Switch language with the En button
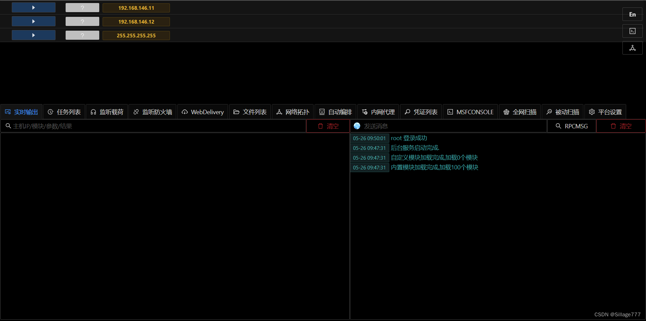This screenshot has width=646, height=321. pos(633,14)
